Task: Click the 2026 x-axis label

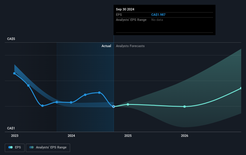Action: 185,136
